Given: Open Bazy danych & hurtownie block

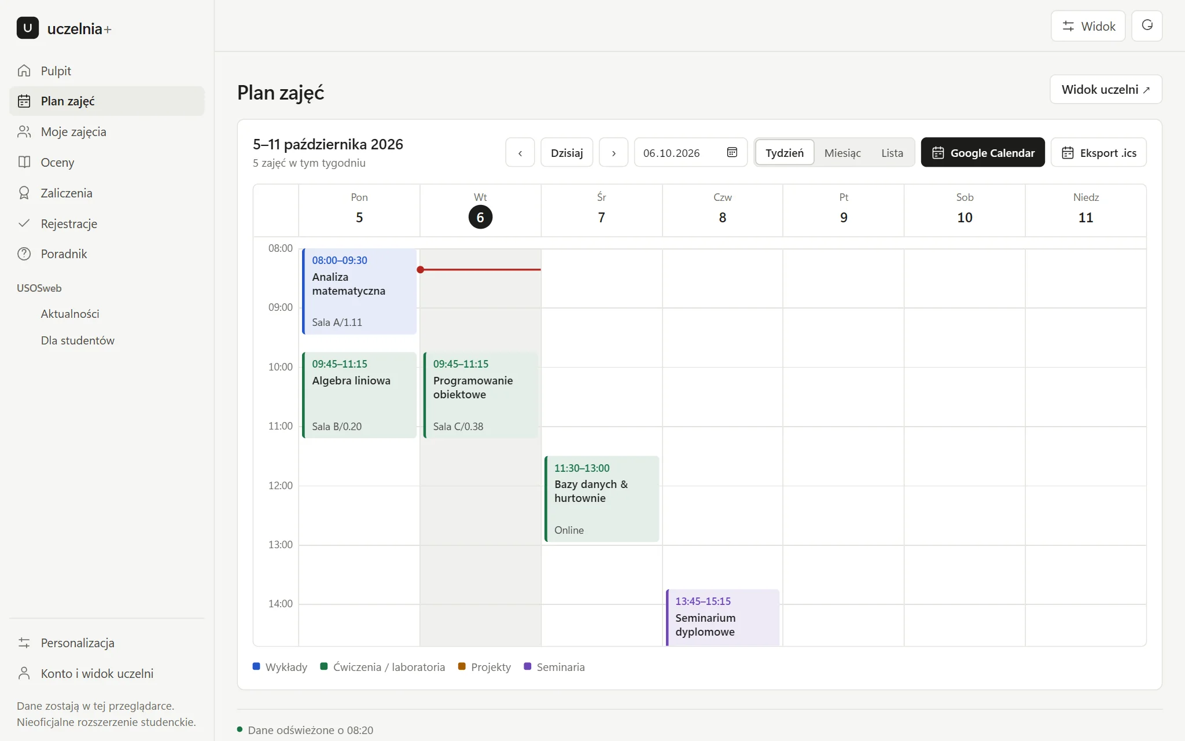Looking at the screenshot, I should click(601, 499).
